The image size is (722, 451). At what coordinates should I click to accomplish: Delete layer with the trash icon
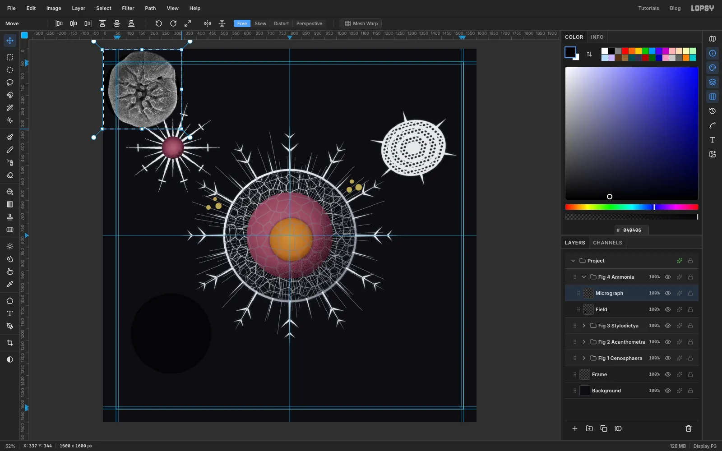[689, 428]
